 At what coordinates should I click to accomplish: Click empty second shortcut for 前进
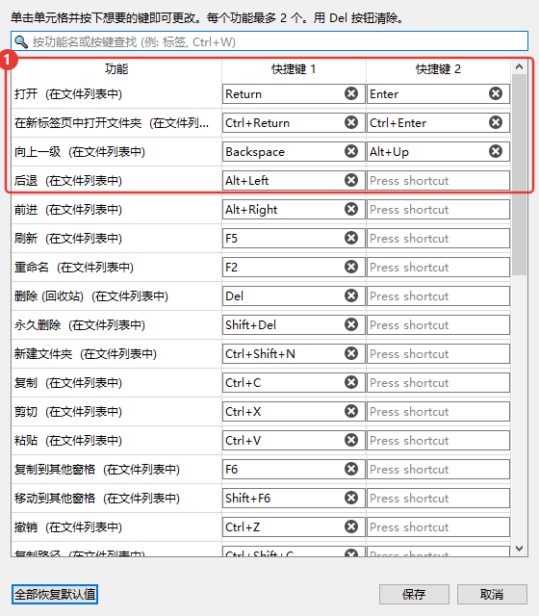(x=439, y=210)
